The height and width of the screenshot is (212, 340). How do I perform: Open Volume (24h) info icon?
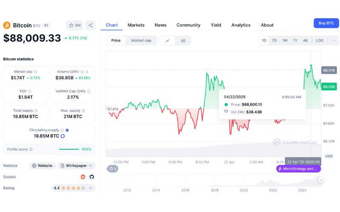click(x=82, y=72)
